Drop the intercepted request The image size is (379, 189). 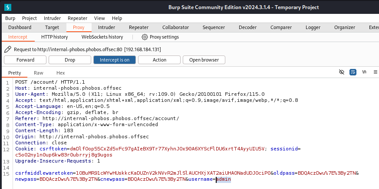(69, 60)
